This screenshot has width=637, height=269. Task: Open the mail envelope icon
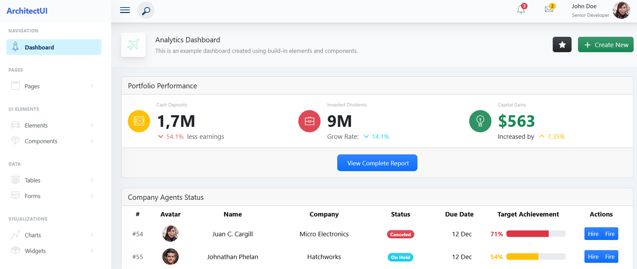tap(549, 9)
